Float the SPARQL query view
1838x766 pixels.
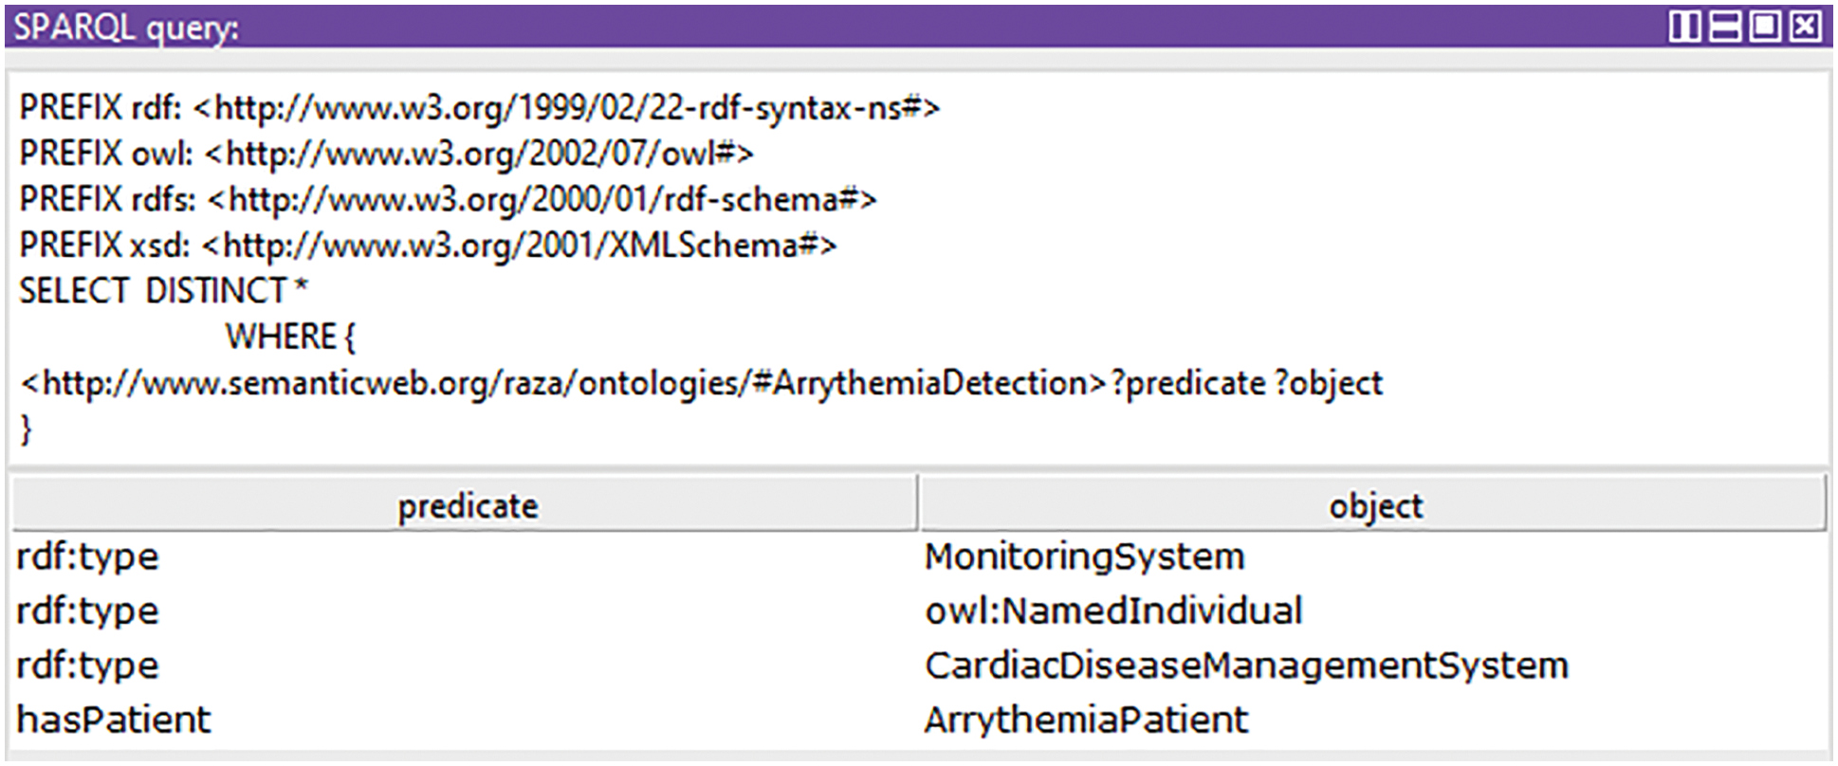coord(1765,27)
